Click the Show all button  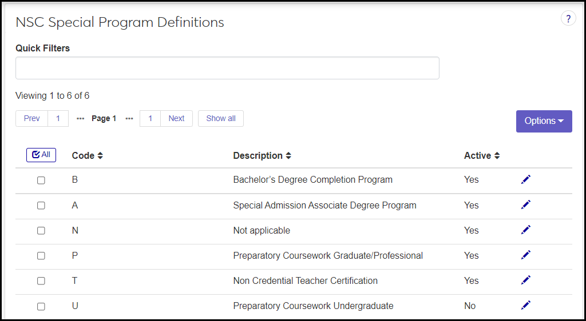click(221, 119)
